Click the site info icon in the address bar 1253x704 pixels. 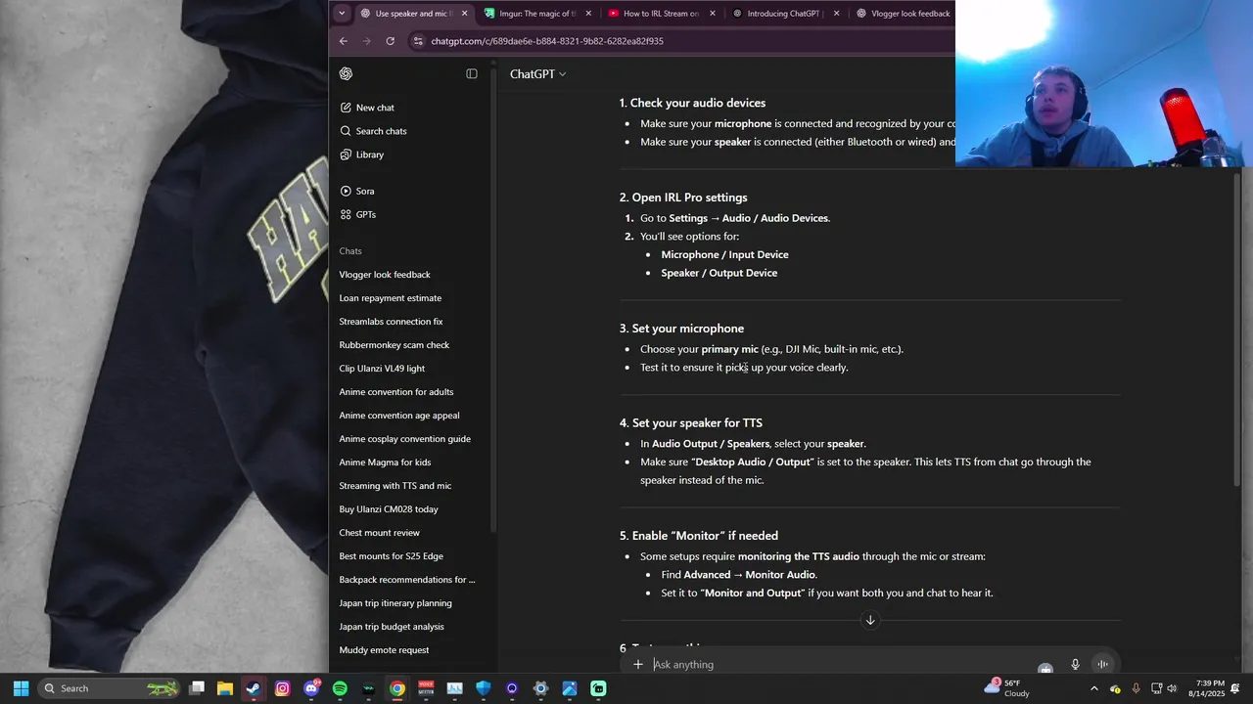419,41
